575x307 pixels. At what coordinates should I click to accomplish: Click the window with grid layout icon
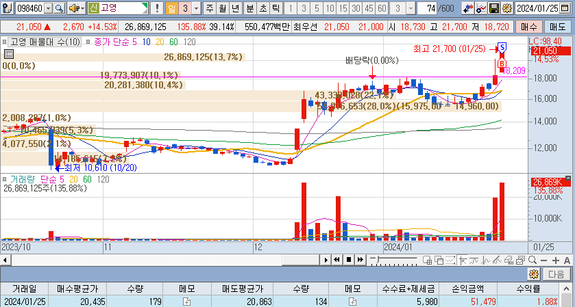pyautogui.click(x=427, y=260)
